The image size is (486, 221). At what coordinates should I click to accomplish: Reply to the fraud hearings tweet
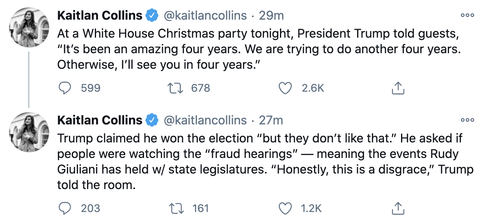click(x=65, y=208)
